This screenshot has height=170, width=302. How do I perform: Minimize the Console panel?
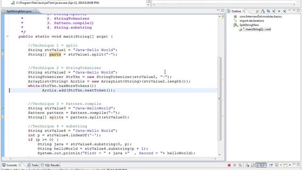[x=294, y=164]
